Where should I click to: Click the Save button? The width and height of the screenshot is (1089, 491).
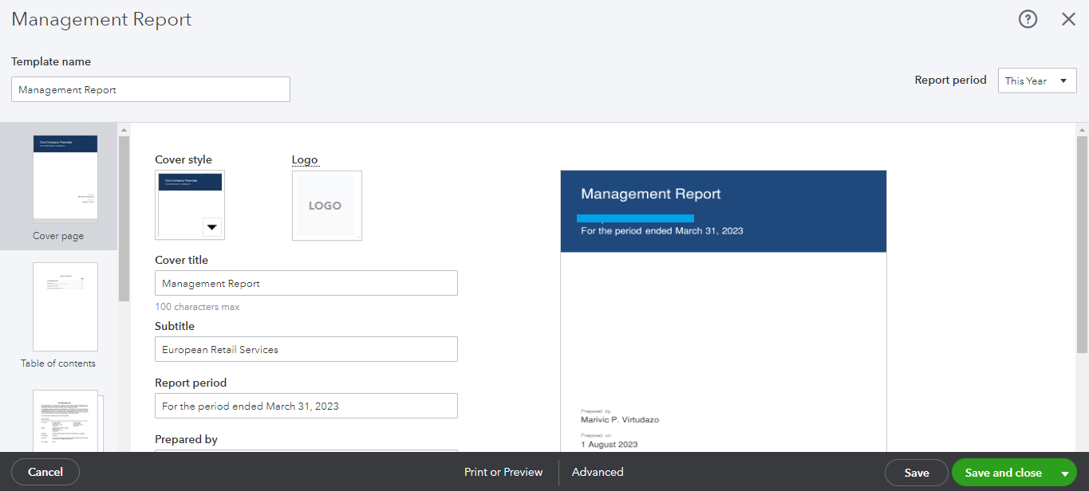coord(917,473)
